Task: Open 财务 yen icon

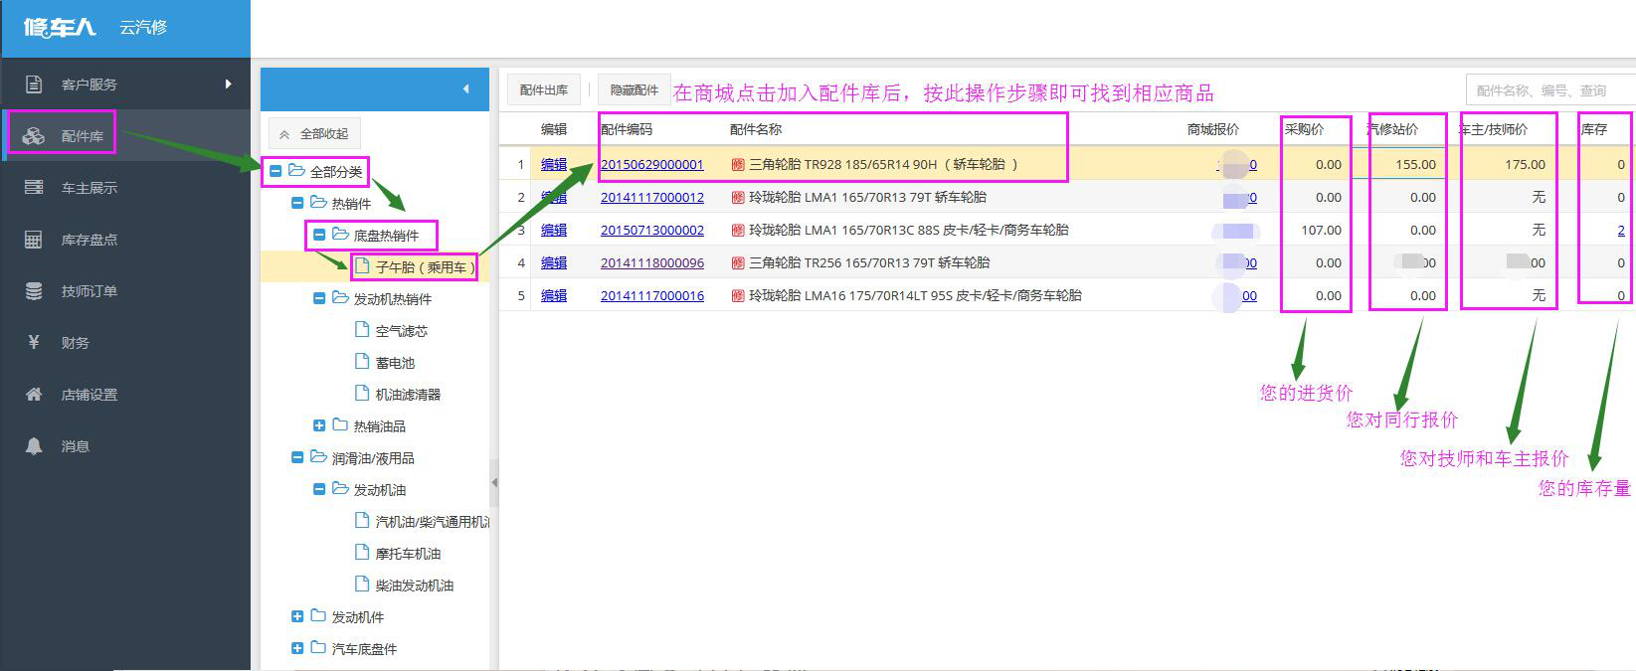Action: pos(34,343)
